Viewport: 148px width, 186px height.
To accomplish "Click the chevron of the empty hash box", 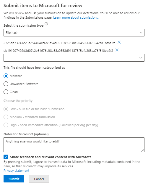I will (x=141, y=58).
